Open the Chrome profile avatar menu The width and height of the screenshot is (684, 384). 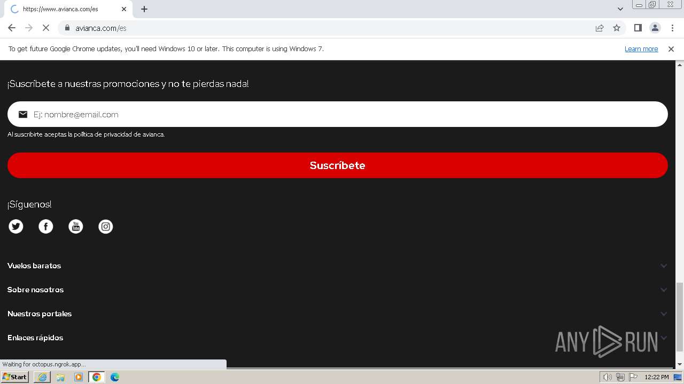[x=655, y=28]
